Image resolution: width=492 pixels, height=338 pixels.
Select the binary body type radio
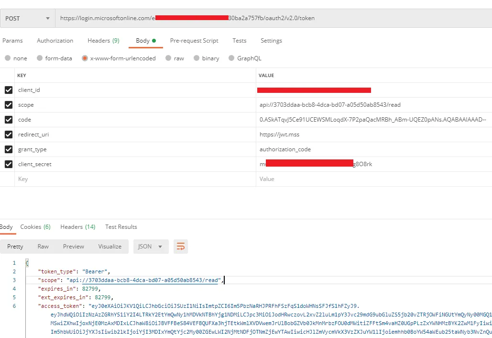pos(197,58)
